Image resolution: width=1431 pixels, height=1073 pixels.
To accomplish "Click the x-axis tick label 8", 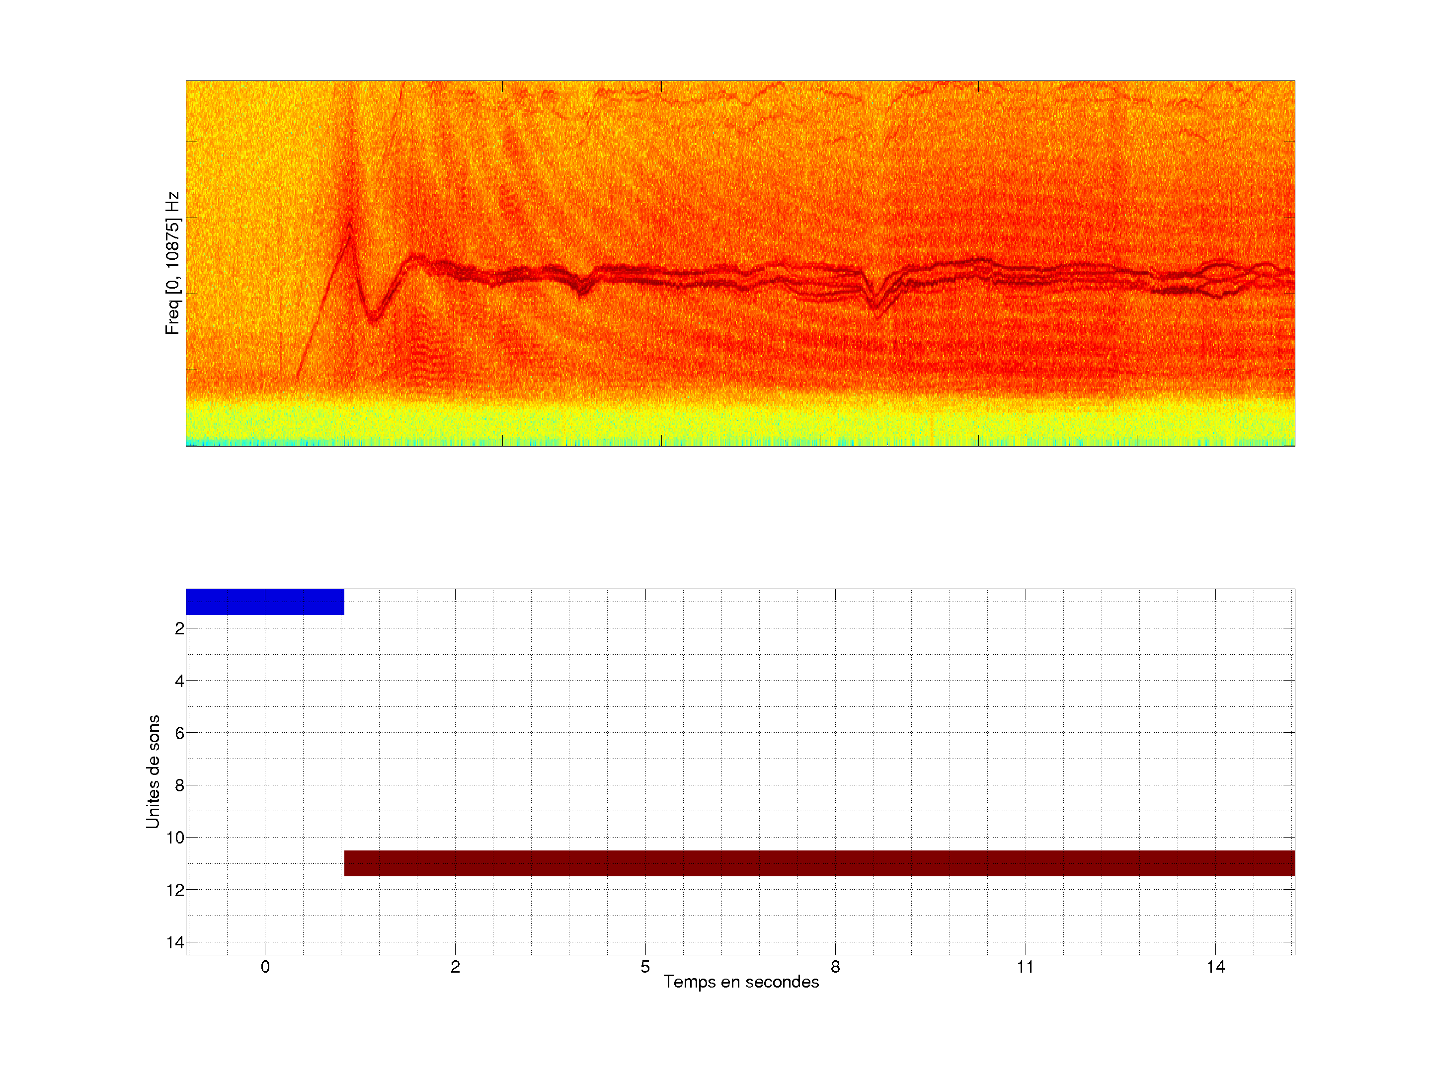I will tap(835, 967).
